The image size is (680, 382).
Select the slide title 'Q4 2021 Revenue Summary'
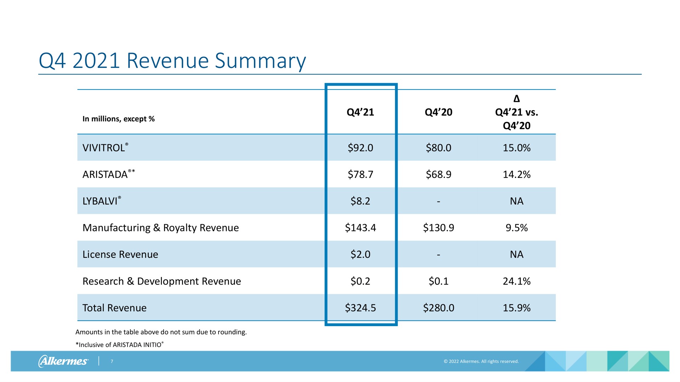tap(172, 61)
